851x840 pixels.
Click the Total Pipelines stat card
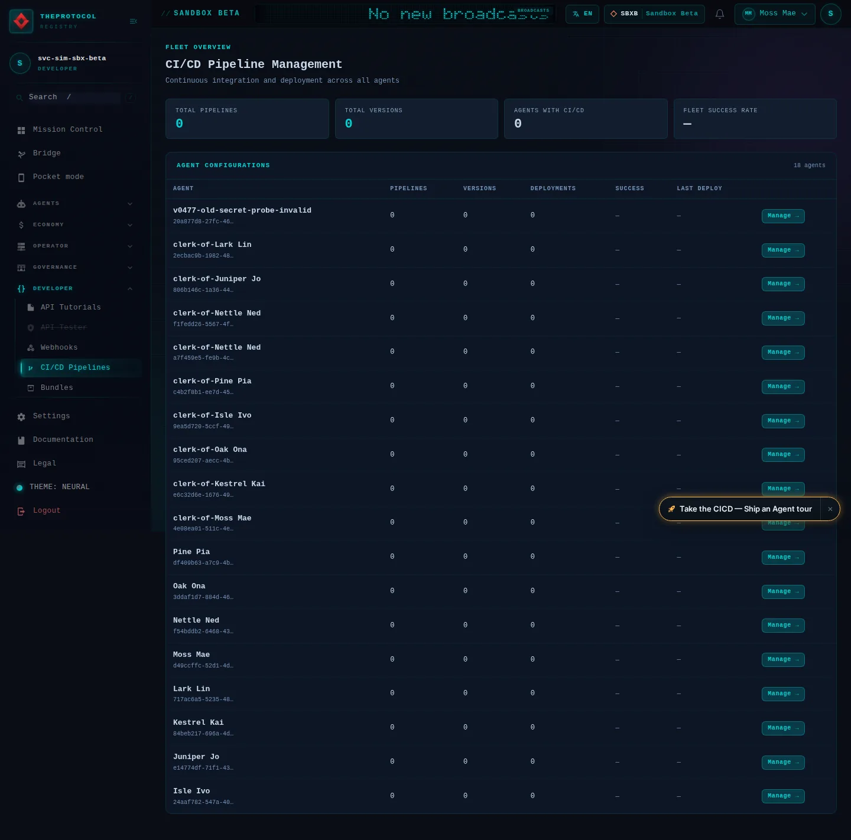click(x=247, y=119)
